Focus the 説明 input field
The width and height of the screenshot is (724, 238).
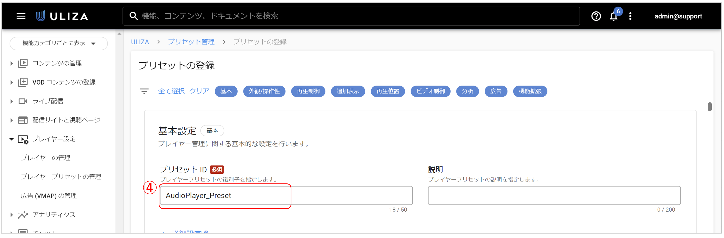(554, 195)
